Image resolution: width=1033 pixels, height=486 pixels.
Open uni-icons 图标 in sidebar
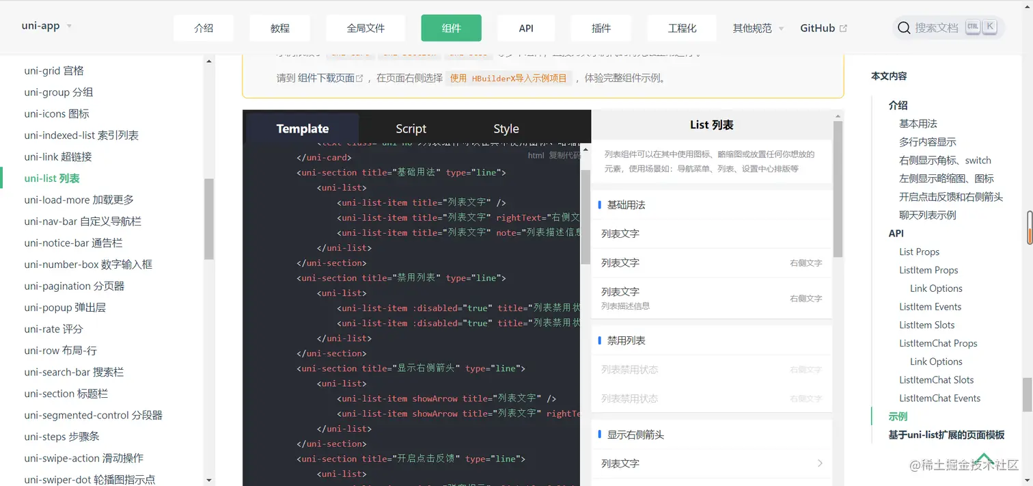[x=57, y=113]
